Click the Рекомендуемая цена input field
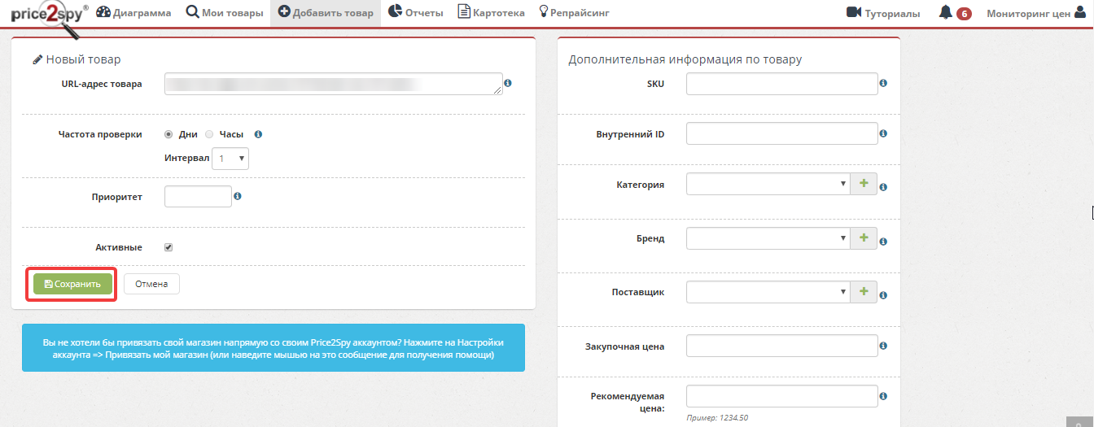The width and height of the screenshot is (1094, 427). click(x=781, y=396)
